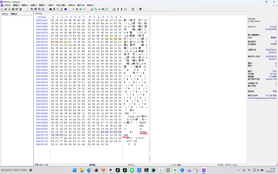Click the CP 936 character set value
The image size is (278, 174).
pos(273,74)
